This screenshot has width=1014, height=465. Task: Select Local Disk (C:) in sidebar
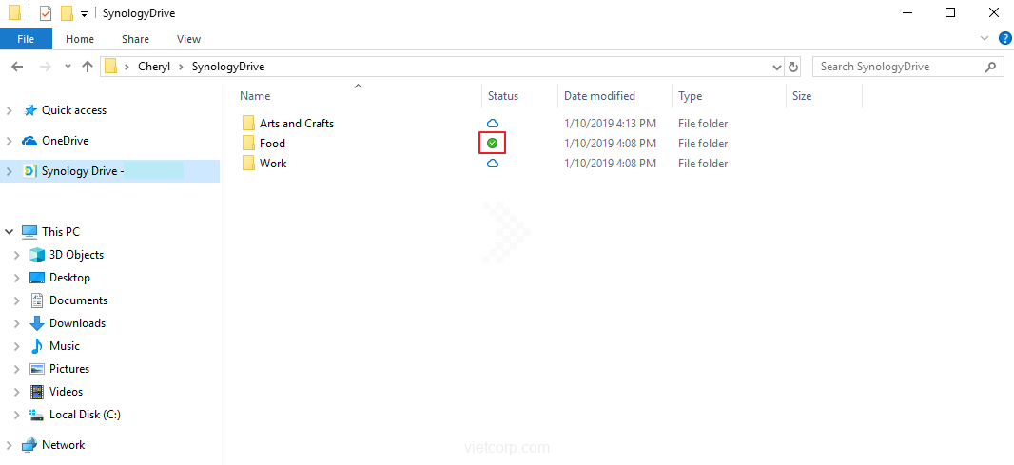click(85, 415)
